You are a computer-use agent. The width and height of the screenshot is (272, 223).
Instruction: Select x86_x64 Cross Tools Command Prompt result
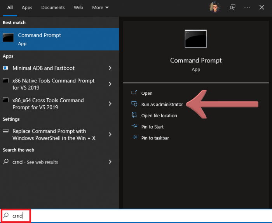59,104
